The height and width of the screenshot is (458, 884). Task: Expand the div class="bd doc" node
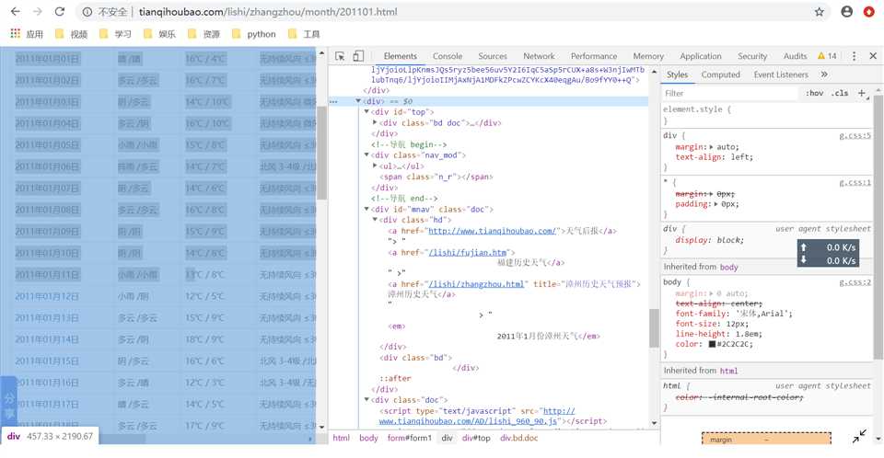[375, 122]
